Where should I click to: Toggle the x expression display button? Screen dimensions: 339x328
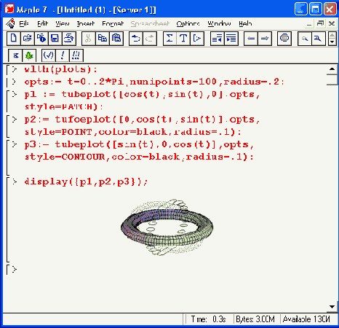click(15, 55)
